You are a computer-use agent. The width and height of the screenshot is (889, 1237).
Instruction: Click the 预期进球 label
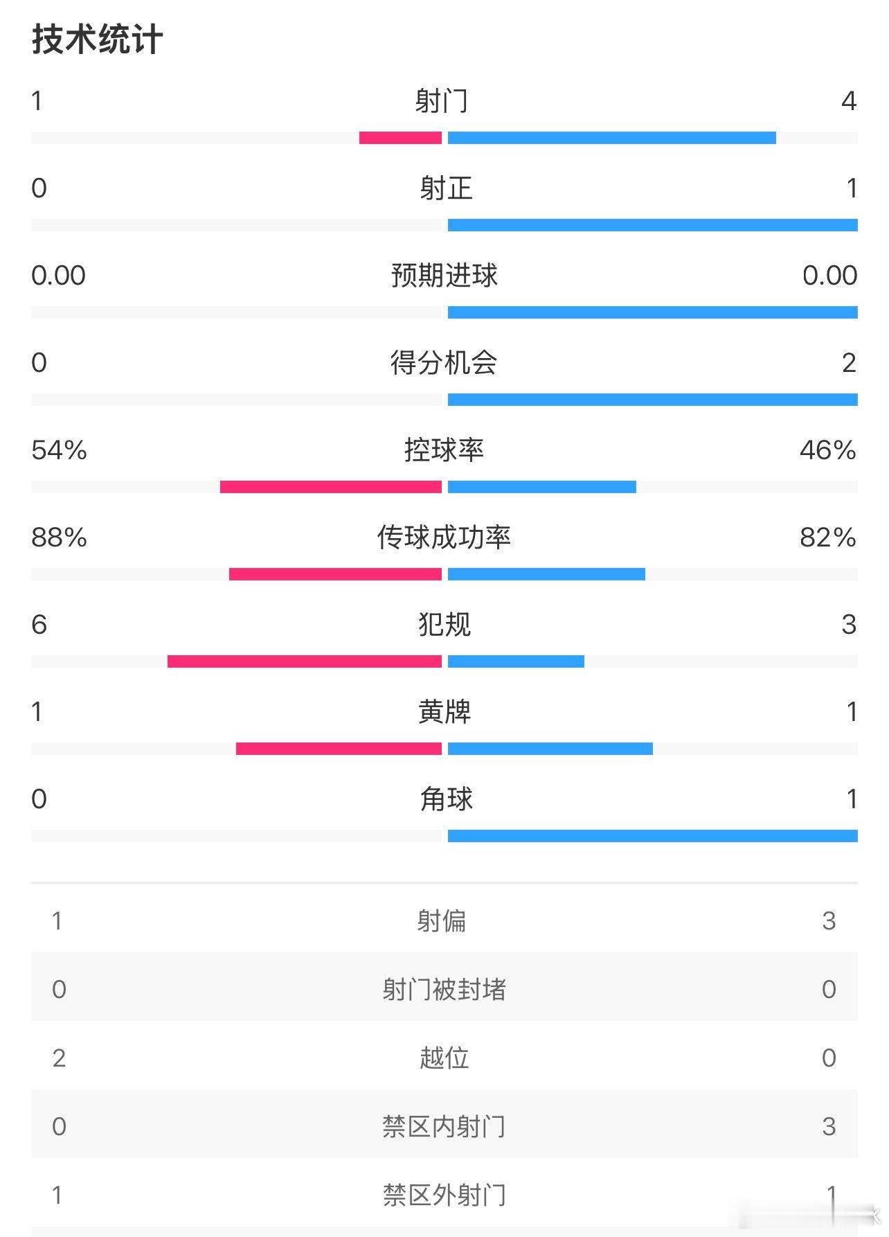tap(445, 276)
